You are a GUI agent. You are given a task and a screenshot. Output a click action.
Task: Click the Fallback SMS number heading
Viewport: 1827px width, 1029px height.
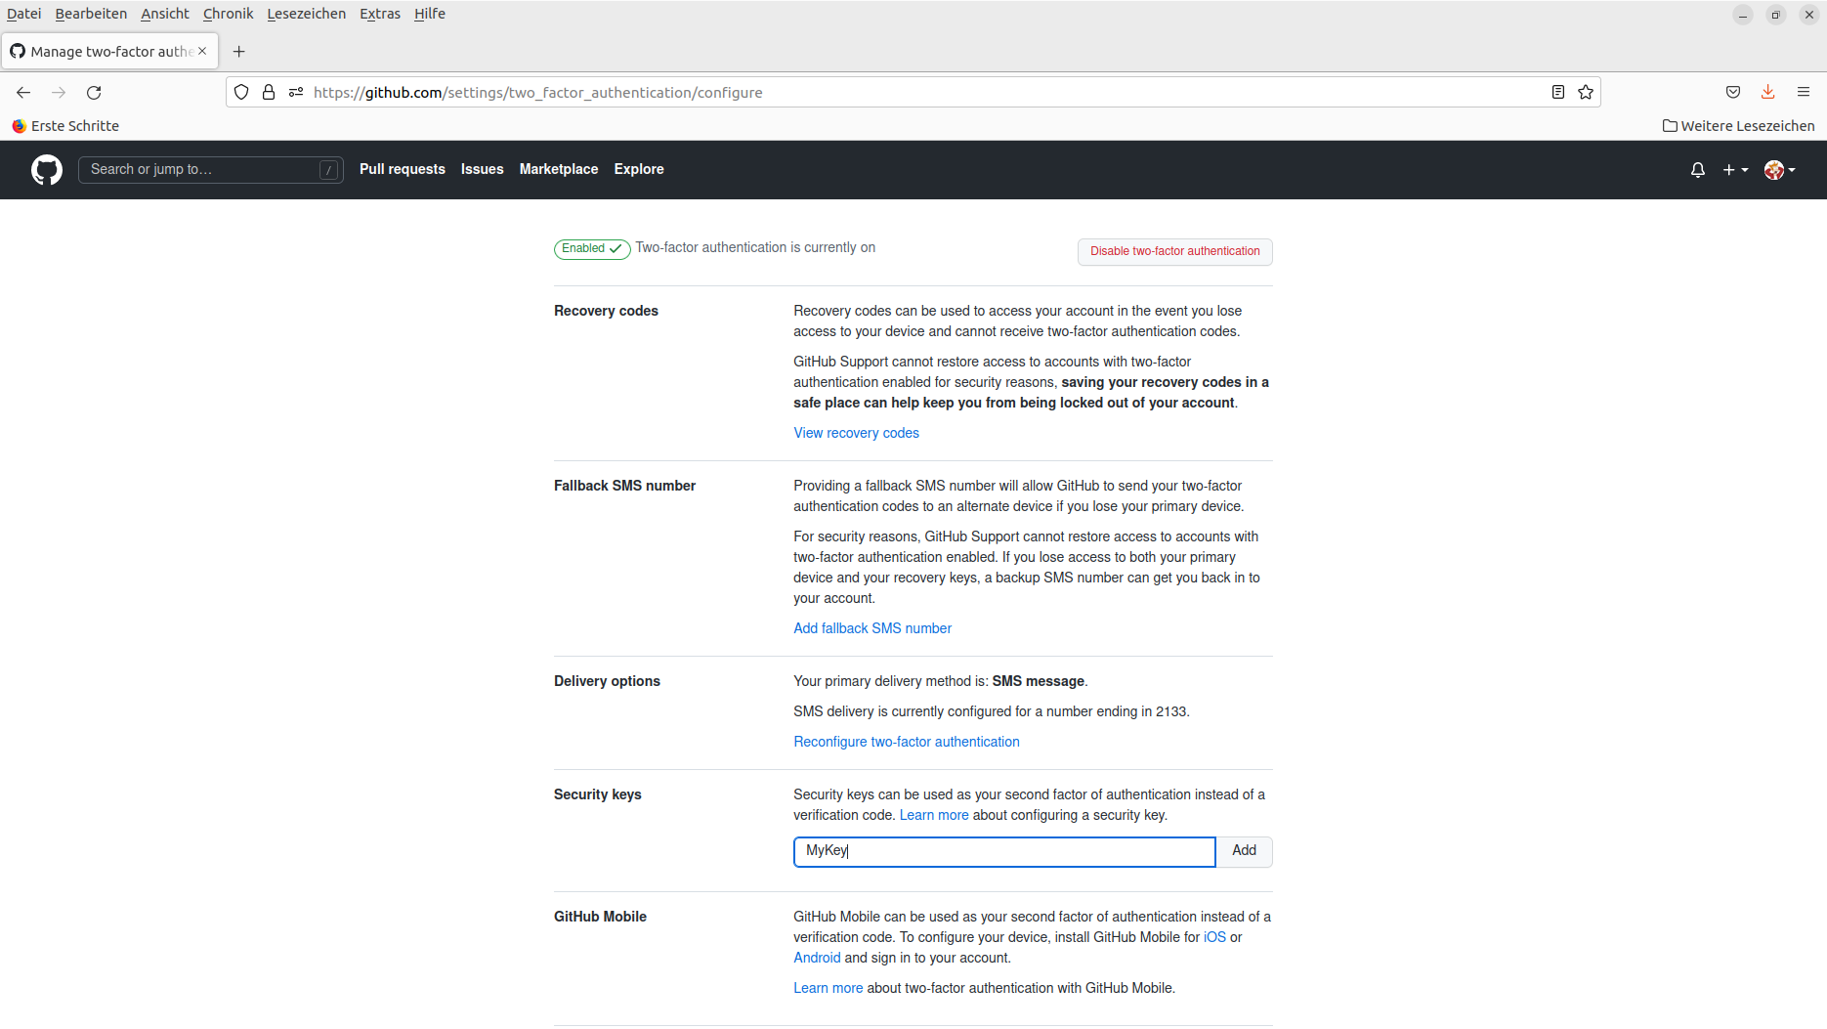coord(624,486)
